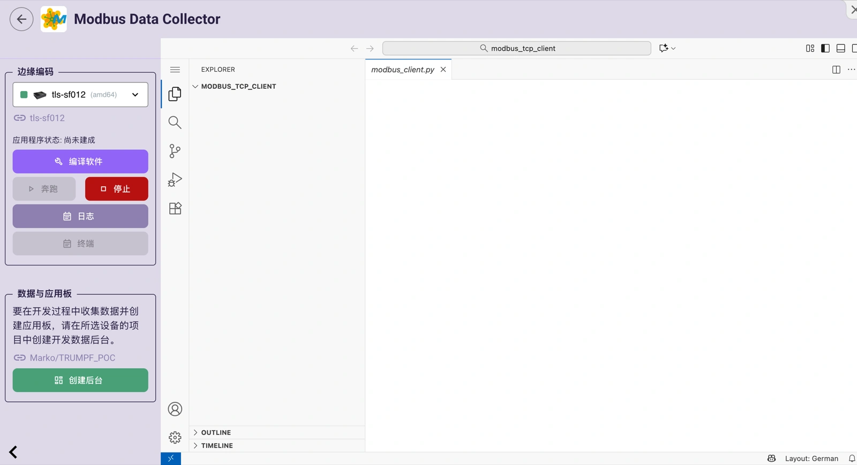Expand the TIMELINE section
Image resolution: width=857 pixels, height=465 pixels.
277,446
